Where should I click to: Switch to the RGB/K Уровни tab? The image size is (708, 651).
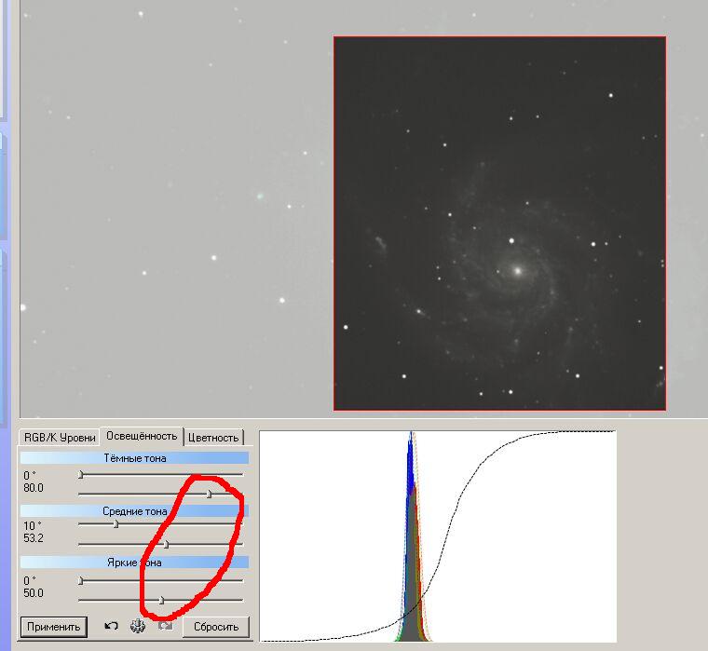click(60, 437)
